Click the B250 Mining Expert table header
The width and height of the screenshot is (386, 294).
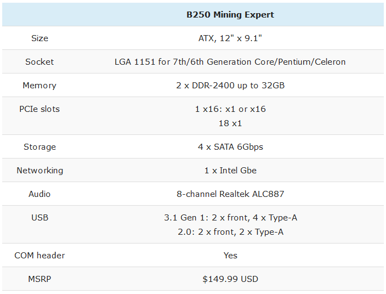[x=230, y=15]
